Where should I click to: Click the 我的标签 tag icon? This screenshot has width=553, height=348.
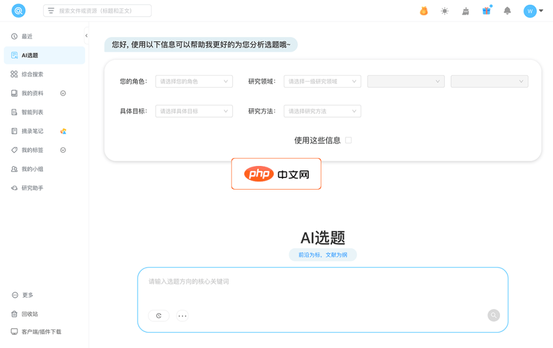(14, 150)
